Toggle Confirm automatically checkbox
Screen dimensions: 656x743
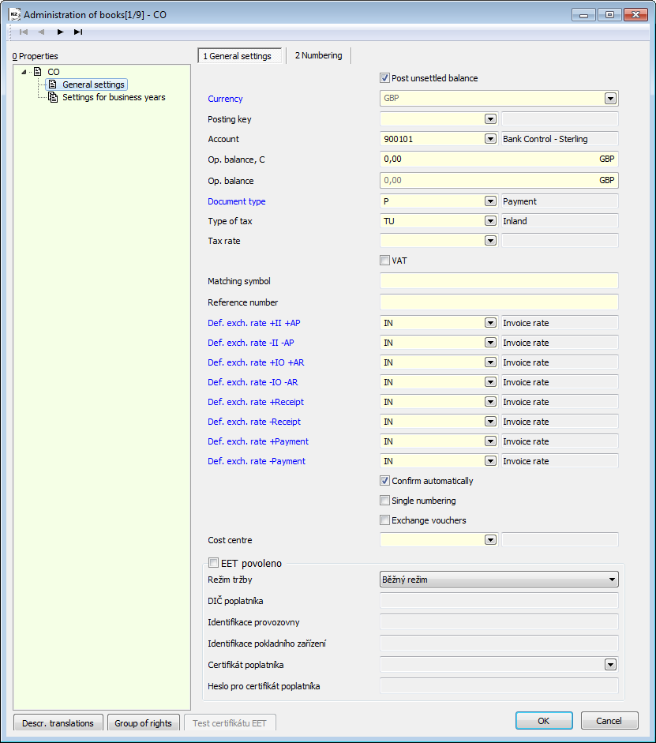pos(384,481)
